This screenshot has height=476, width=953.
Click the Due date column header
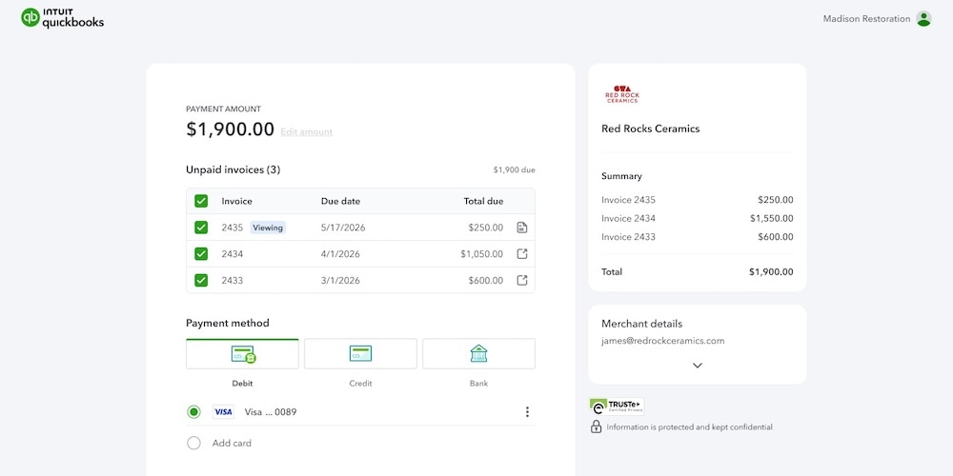340,202
